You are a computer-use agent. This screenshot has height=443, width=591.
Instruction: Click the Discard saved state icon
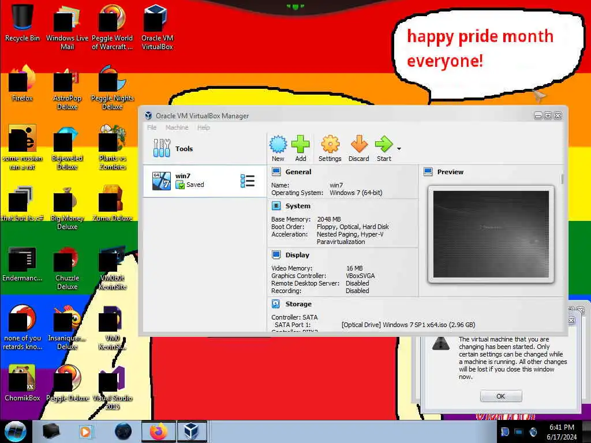click(x=359, y=148)
